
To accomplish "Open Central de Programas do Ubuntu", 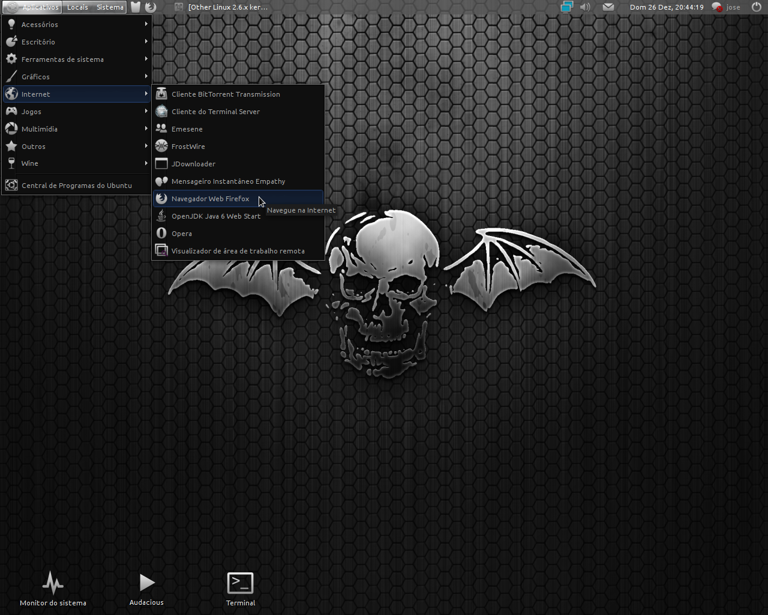I will click(x=77, y=186).
